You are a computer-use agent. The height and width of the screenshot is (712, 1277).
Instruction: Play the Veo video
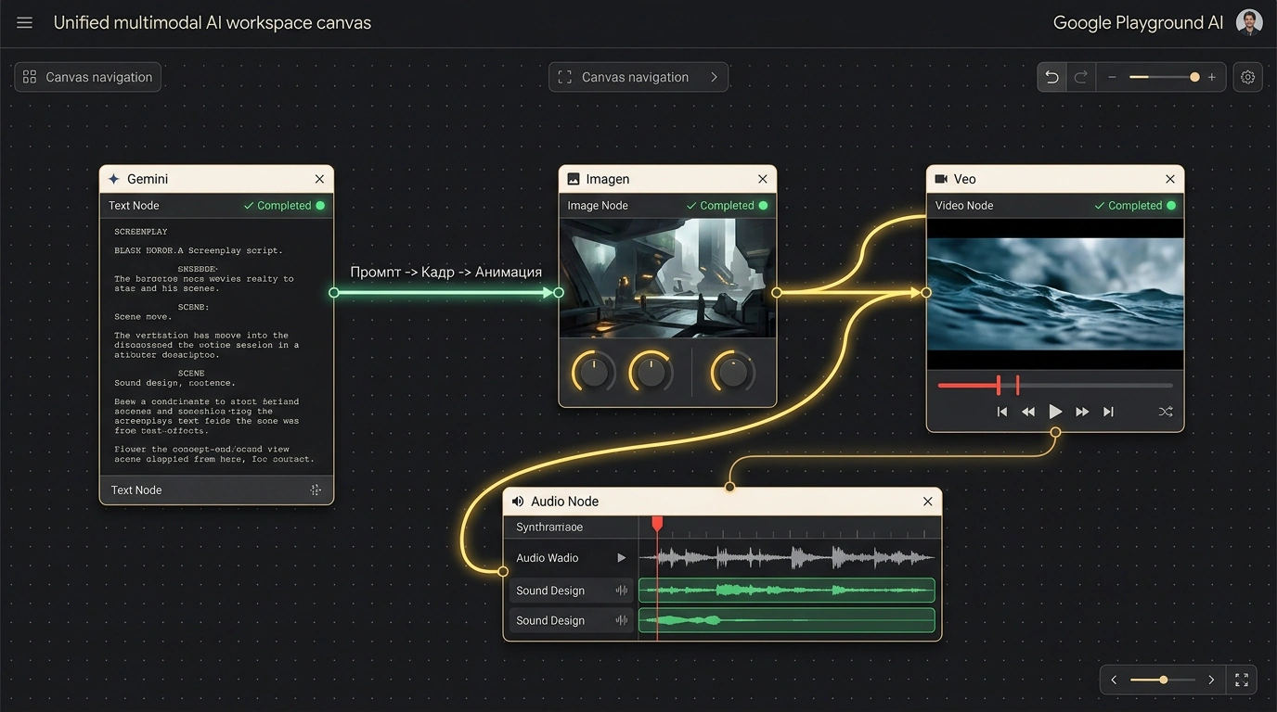pos(1055,412)
